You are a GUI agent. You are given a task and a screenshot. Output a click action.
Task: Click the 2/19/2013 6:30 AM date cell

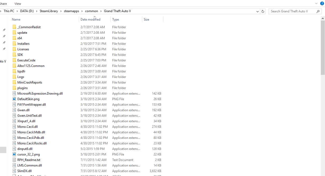point(93,93)
